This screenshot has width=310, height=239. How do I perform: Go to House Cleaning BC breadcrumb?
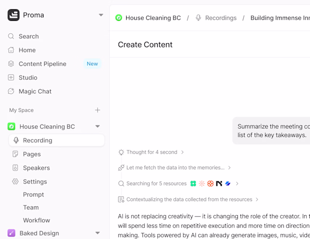[153, 18]
